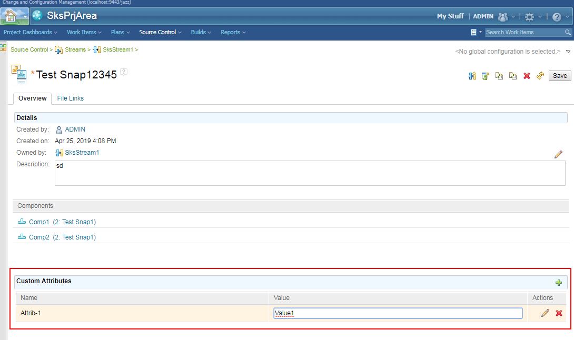Create a new repository workspace from snapshot
Image resolution: width=574 pixels, height=340 pixels.
[485, 75]
